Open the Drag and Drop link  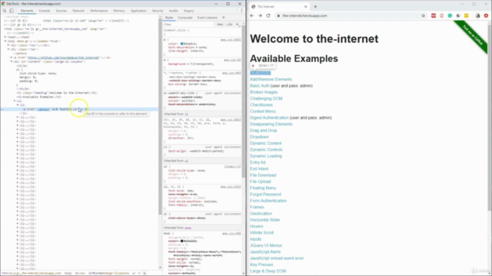tap(264, 130)
